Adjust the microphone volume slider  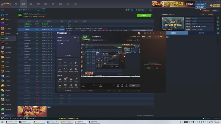[x=89, y=85]
